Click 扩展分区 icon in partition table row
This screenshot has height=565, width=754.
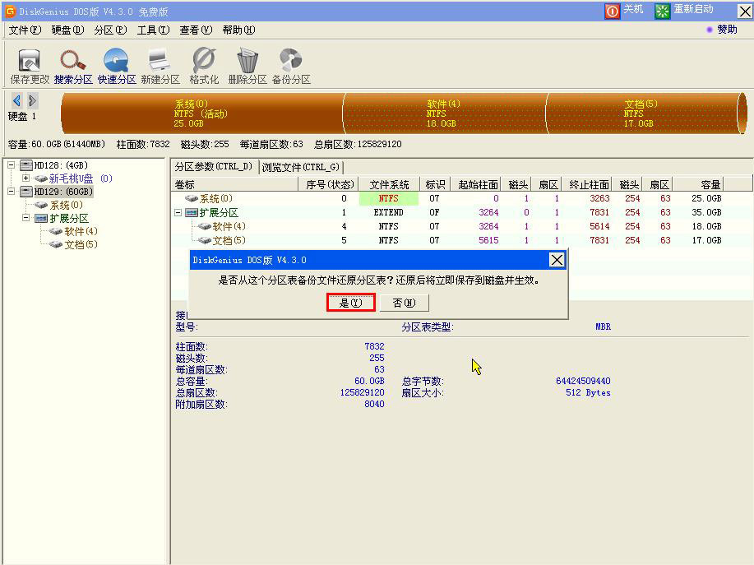tap(192, 212)
